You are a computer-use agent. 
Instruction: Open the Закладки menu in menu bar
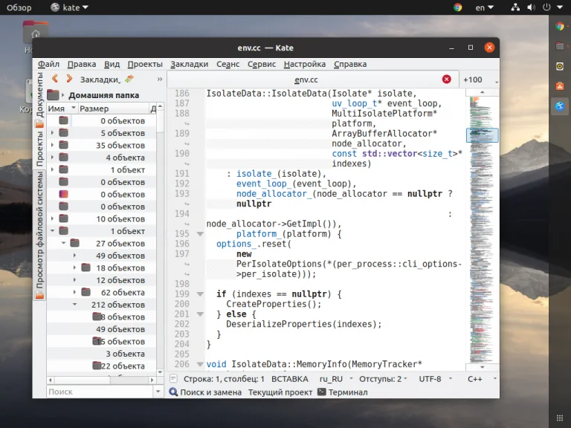(x=189, y=65)
